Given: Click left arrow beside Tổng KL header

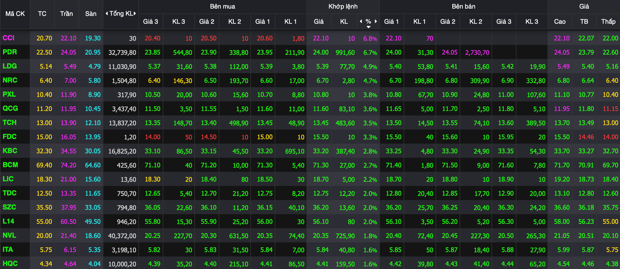Looking at the screenshot, I should (x=106, y=13).
